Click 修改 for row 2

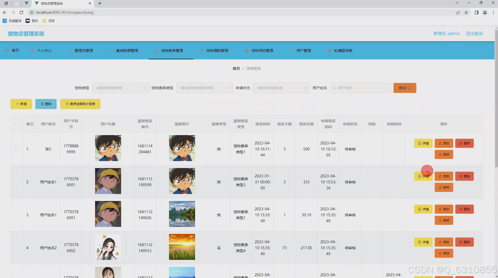444,176
